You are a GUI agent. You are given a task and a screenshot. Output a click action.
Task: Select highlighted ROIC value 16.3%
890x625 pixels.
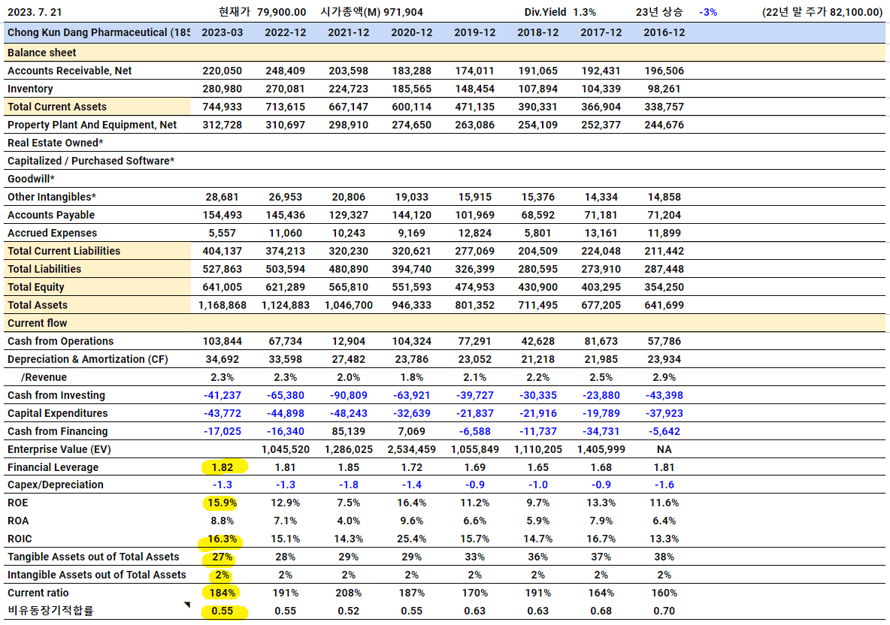222,539
